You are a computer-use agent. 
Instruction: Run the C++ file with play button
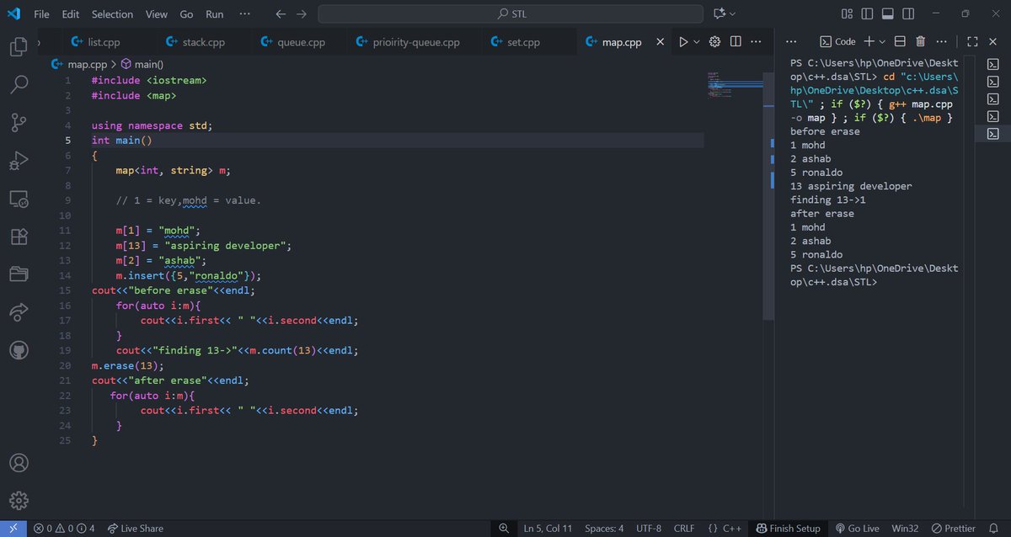point(683,42)
